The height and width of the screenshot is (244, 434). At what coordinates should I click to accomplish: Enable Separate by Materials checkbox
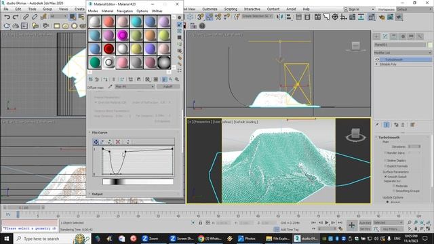394,186
